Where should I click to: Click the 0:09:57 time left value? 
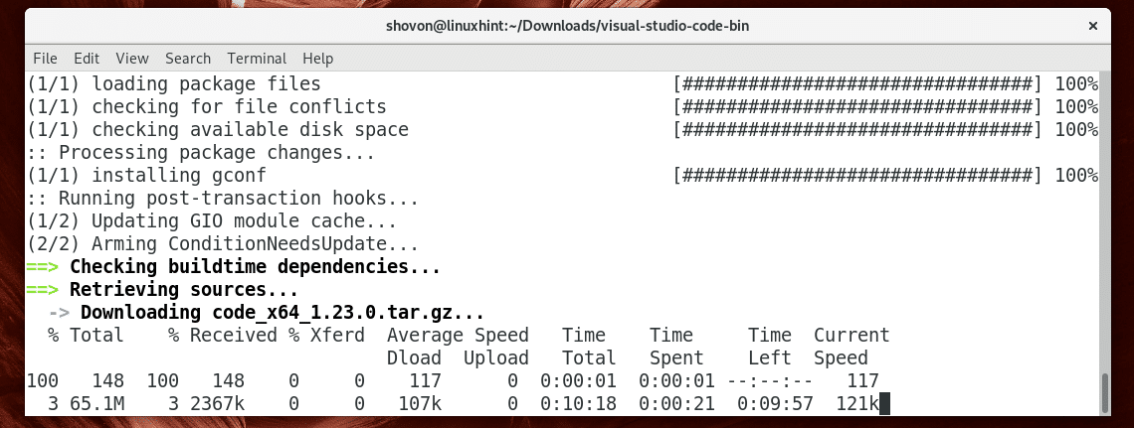pos(770,403)
